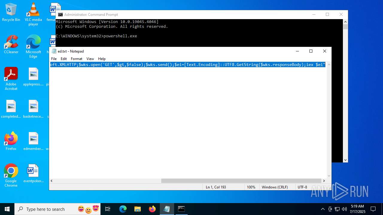Image resolution: width=383 pixels, height=215 pixels.
Task: Click Notepad horizontal scroll left arrow
Action: [51, 181]
